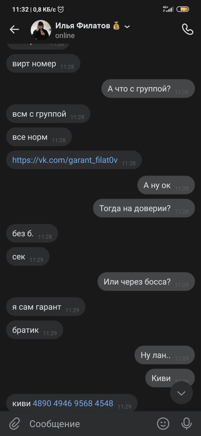This screenshot has width=201, height=436.
Task: Tap the alarm clock status icon
Action: point(61,9)
